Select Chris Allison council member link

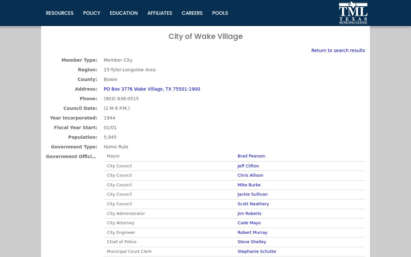(250, 175)
